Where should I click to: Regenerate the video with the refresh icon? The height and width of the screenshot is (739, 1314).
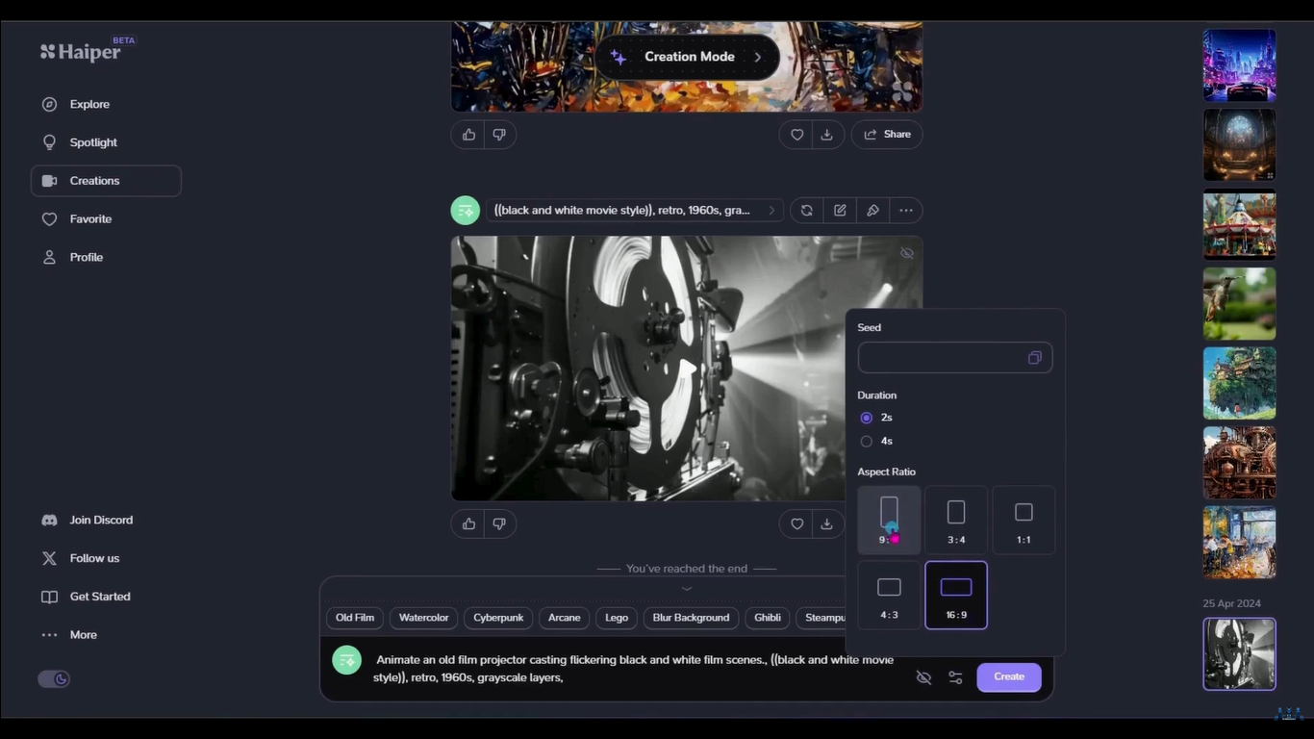point(806,210)
